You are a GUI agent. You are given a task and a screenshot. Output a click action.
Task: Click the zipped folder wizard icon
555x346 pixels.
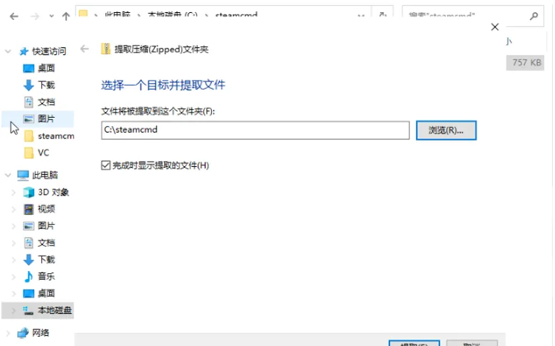click(x=106, y=49)
